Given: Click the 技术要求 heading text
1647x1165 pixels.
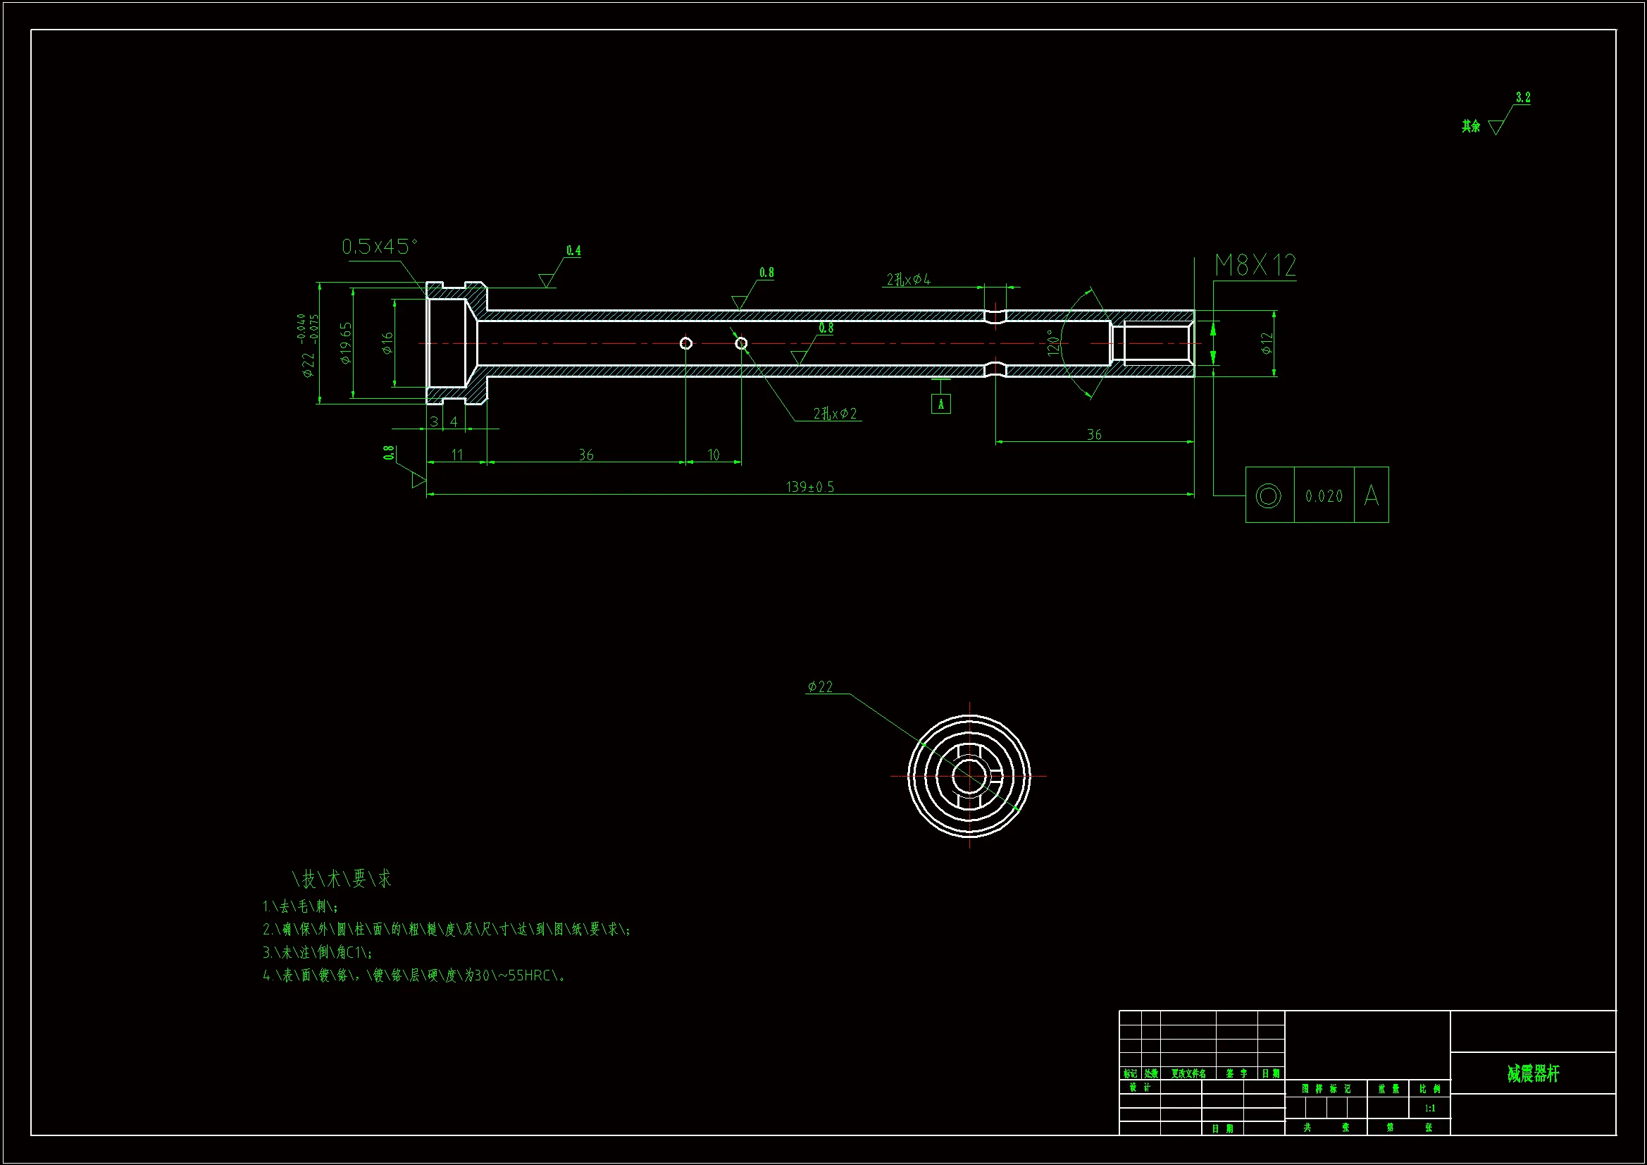Looking at the screenshot, I should pyautogui.click(x=342, y=879).
